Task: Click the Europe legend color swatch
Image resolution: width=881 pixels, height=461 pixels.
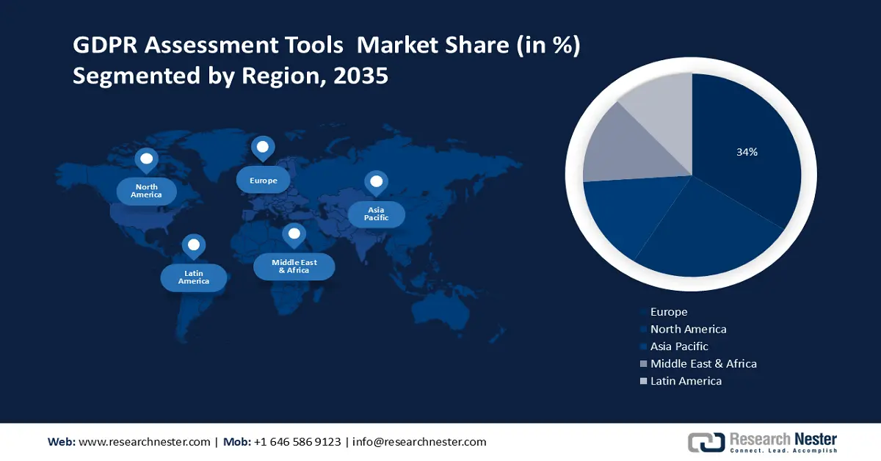Action: pos(644,313)
